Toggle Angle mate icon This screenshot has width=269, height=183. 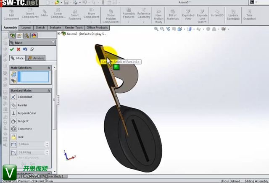13,152
